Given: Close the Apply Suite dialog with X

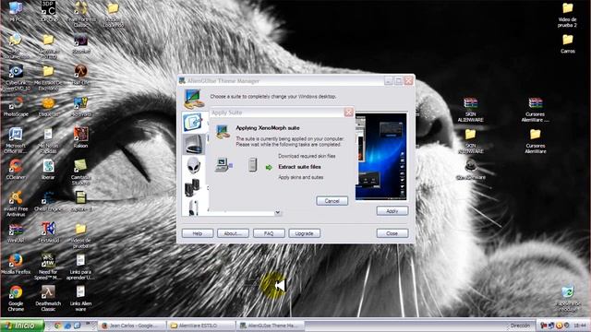Looking at the screenshot, I should point(349,113).
